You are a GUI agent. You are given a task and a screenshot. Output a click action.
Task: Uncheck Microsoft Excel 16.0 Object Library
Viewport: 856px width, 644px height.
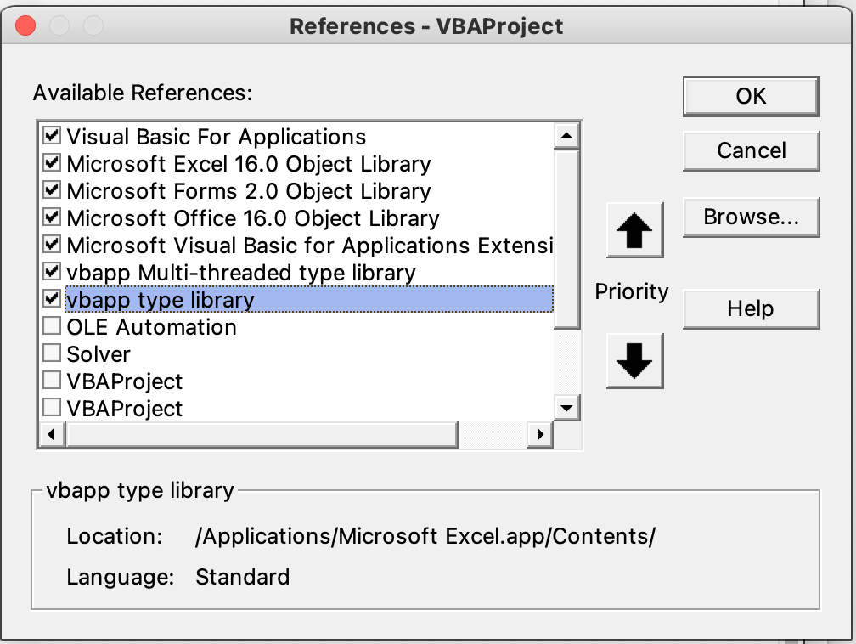[x=53, y=163]
